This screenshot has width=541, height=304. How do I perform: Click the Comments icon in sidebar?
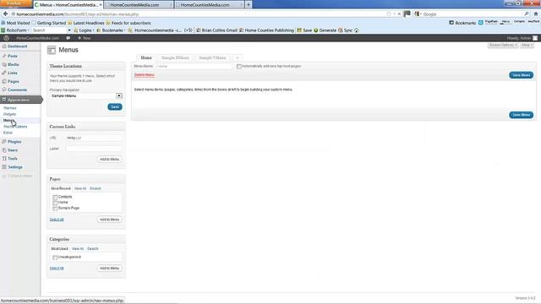point(4,90)
